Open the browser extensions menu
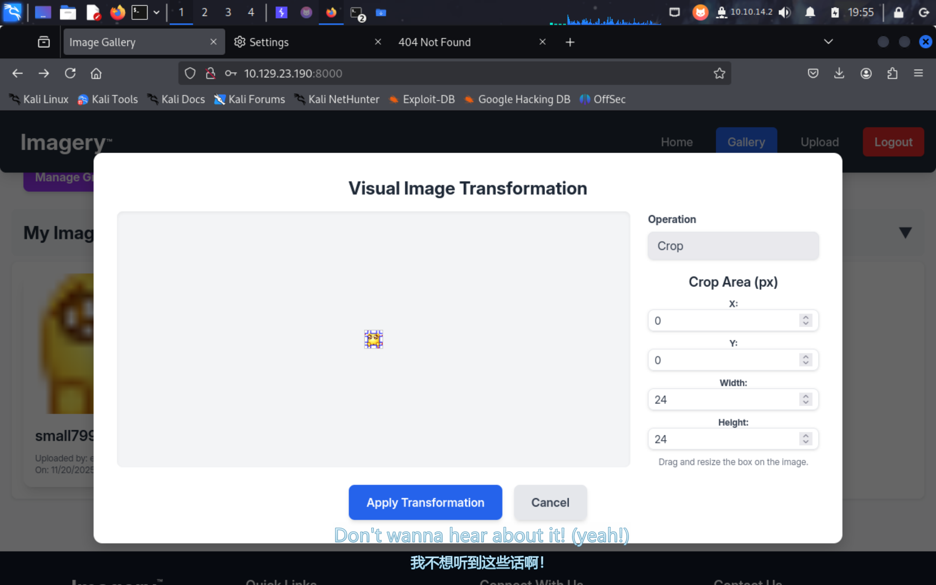 point(892,74)
